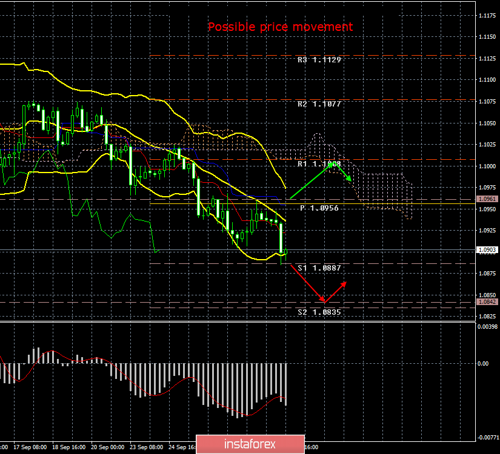
Task: Click the 1.0925 price axis value
Action: 487,231
